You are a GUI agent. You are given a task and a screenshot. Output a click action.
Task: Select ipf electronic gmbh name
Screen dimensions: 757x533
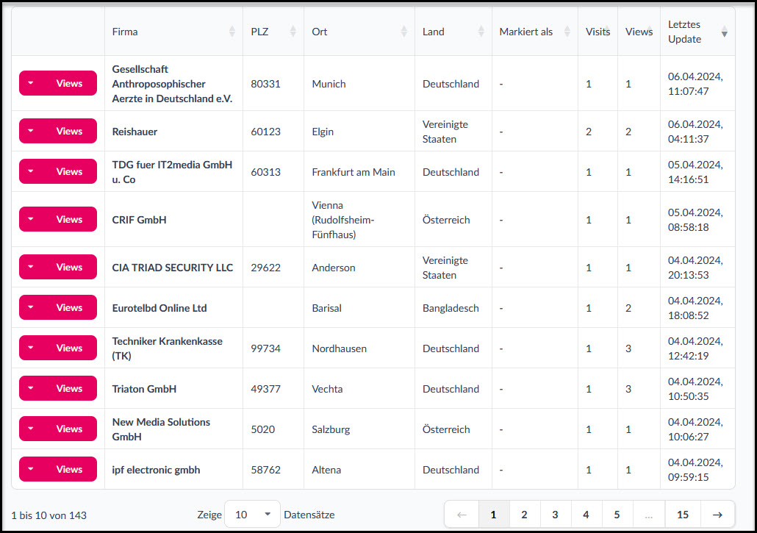(x=156, y=470)
